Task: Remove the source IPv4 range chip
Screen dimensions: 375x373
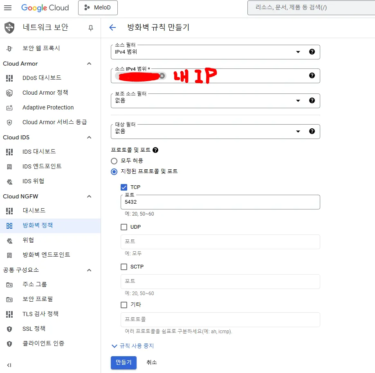Action: (x=162, y=76)
